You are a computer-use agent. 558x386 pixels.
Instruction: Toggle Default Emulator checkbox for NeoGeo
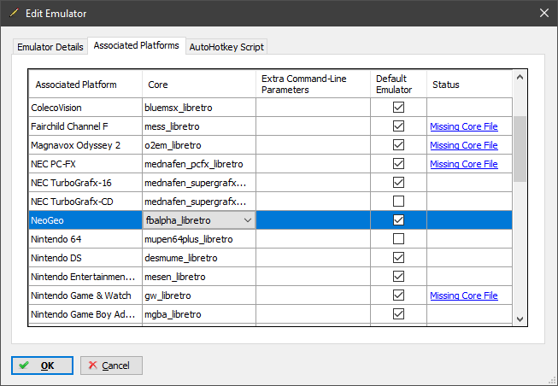[398, 219]
